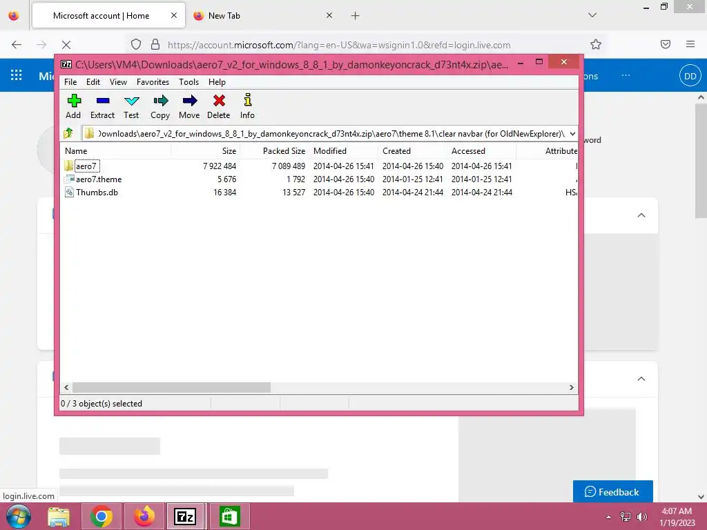Click the horizontal scrollbar left arrow
Image resolution: width=707 pixels, height=530 pixels.
[66, 388]
